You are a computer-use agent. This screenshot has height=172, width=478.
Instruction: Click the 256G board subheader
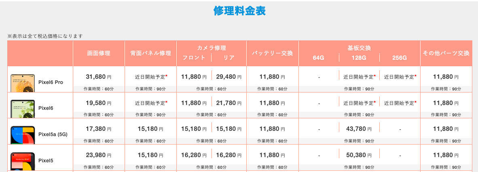[x=400, y=58]
